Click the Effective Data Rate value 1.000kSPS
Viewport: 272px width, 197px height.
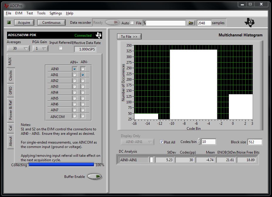(x=85, y=49)
